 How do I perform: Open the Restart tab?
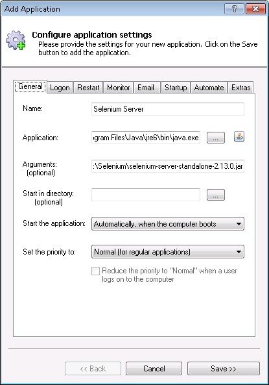coord(88,88)
